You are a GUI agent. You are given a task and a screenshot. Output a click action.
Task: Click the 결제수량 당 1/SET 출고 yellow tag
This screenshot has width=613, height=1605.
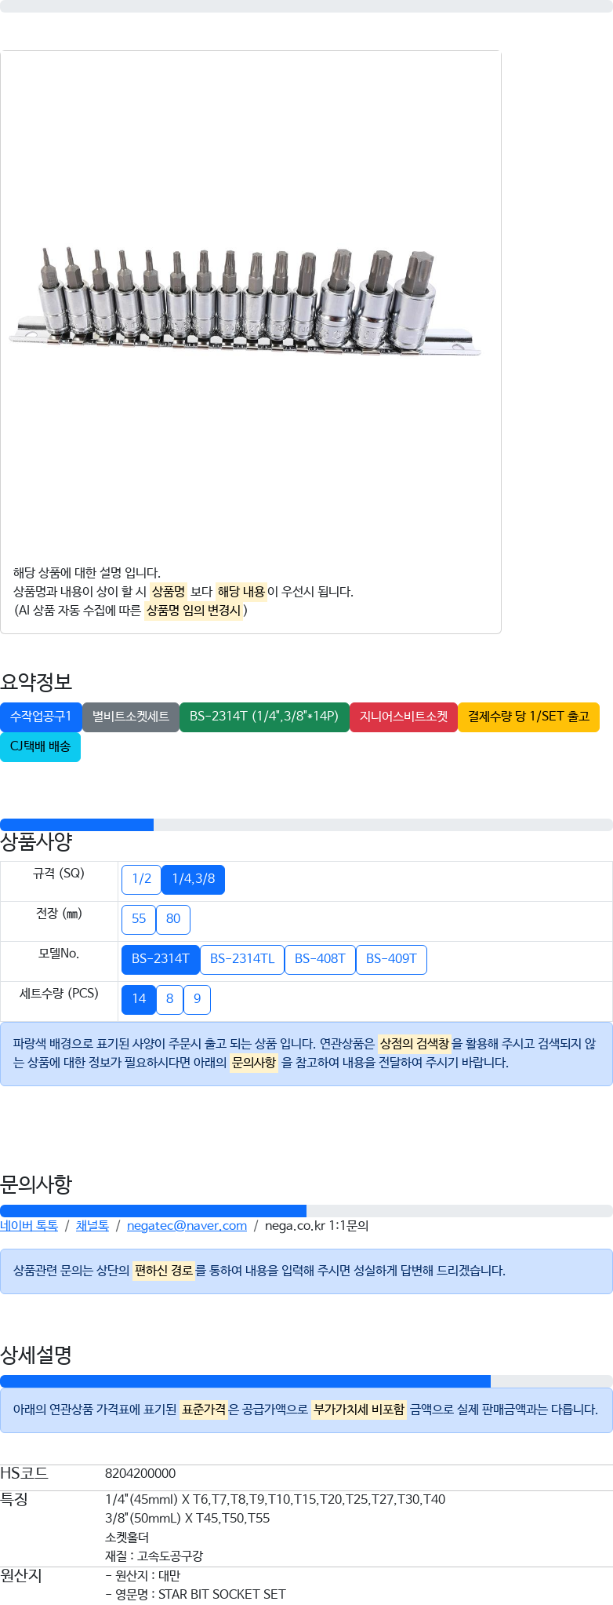(528, 717)
